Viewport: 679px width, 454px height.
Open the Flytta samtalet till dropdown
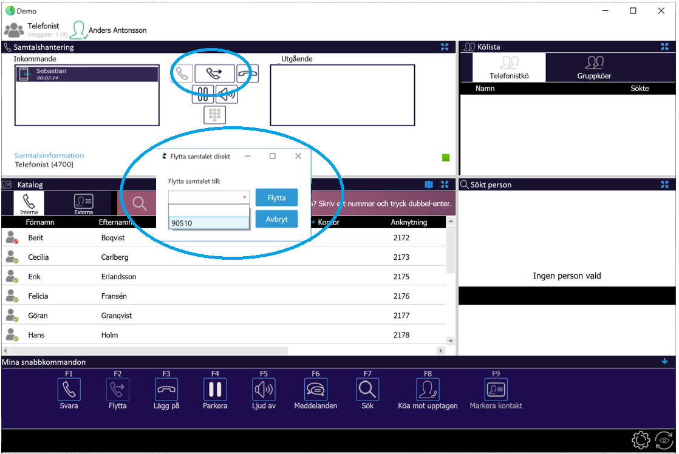[245, 197]
